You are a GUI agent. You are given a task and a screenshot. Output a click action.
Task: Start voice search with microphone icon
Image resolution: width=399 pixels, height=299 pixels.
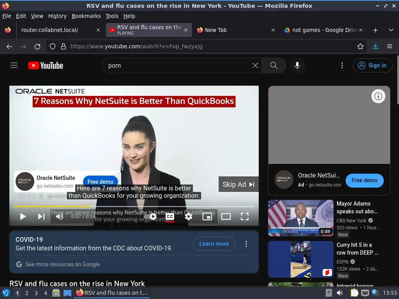pos(297,65)
